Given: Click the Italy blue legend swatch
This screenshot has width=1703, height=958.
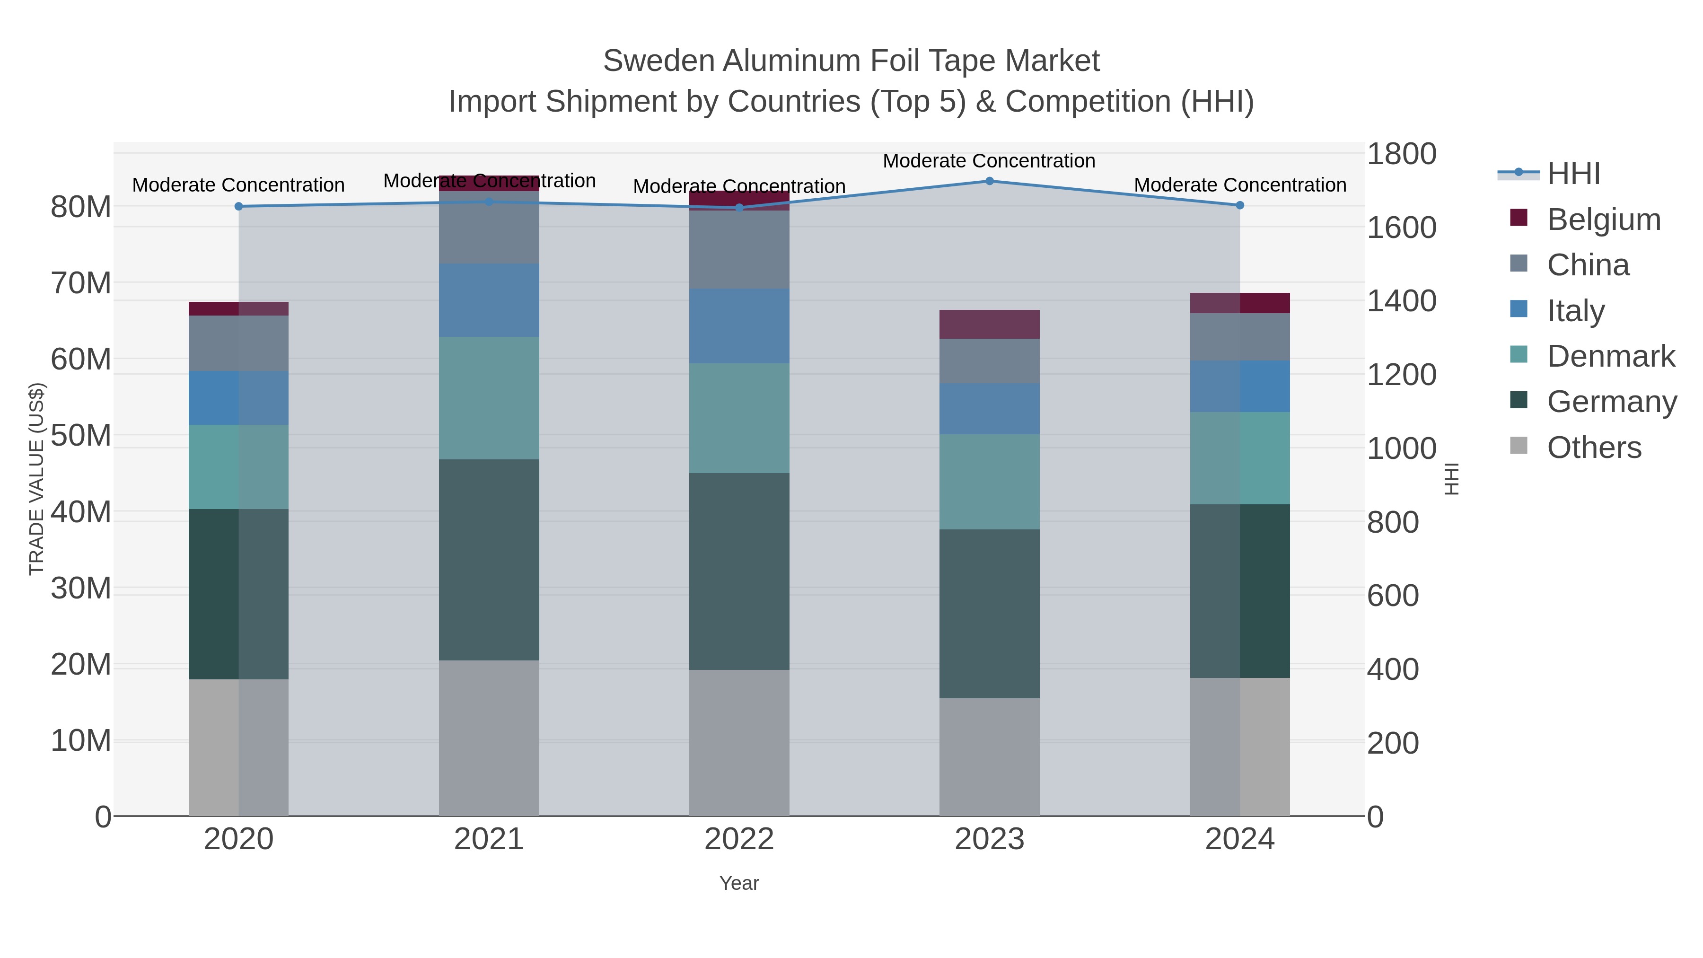Looking at the screenshot, I should tap(1519, 309).
